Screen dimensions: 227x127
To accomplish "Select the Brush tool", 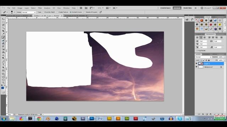I will [3, 41].
